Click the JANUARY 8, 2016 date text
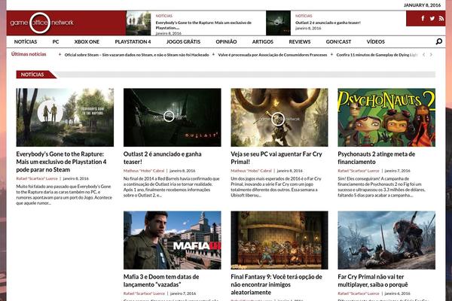The image size is (452, 301). coord(422,5)
